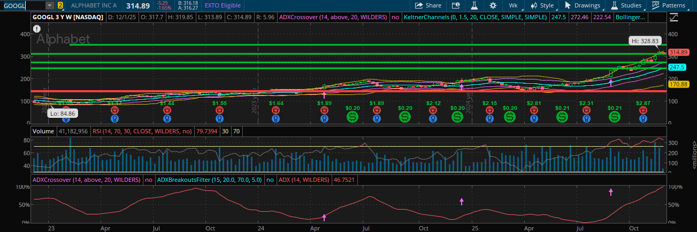Click the calendar clock icon next to Share

coord(456,5)
